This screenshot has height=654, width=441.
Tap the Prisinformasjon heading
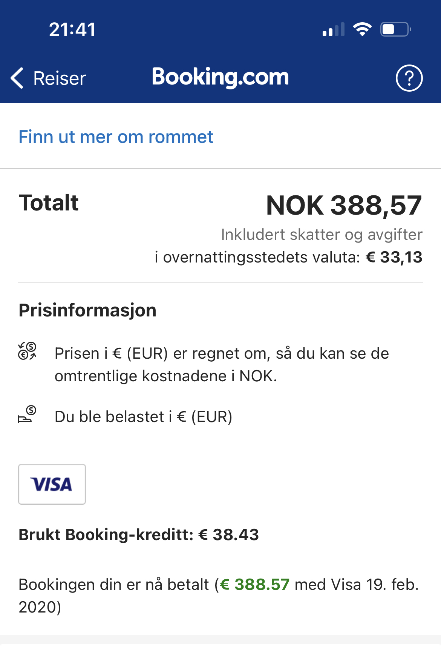87,310
